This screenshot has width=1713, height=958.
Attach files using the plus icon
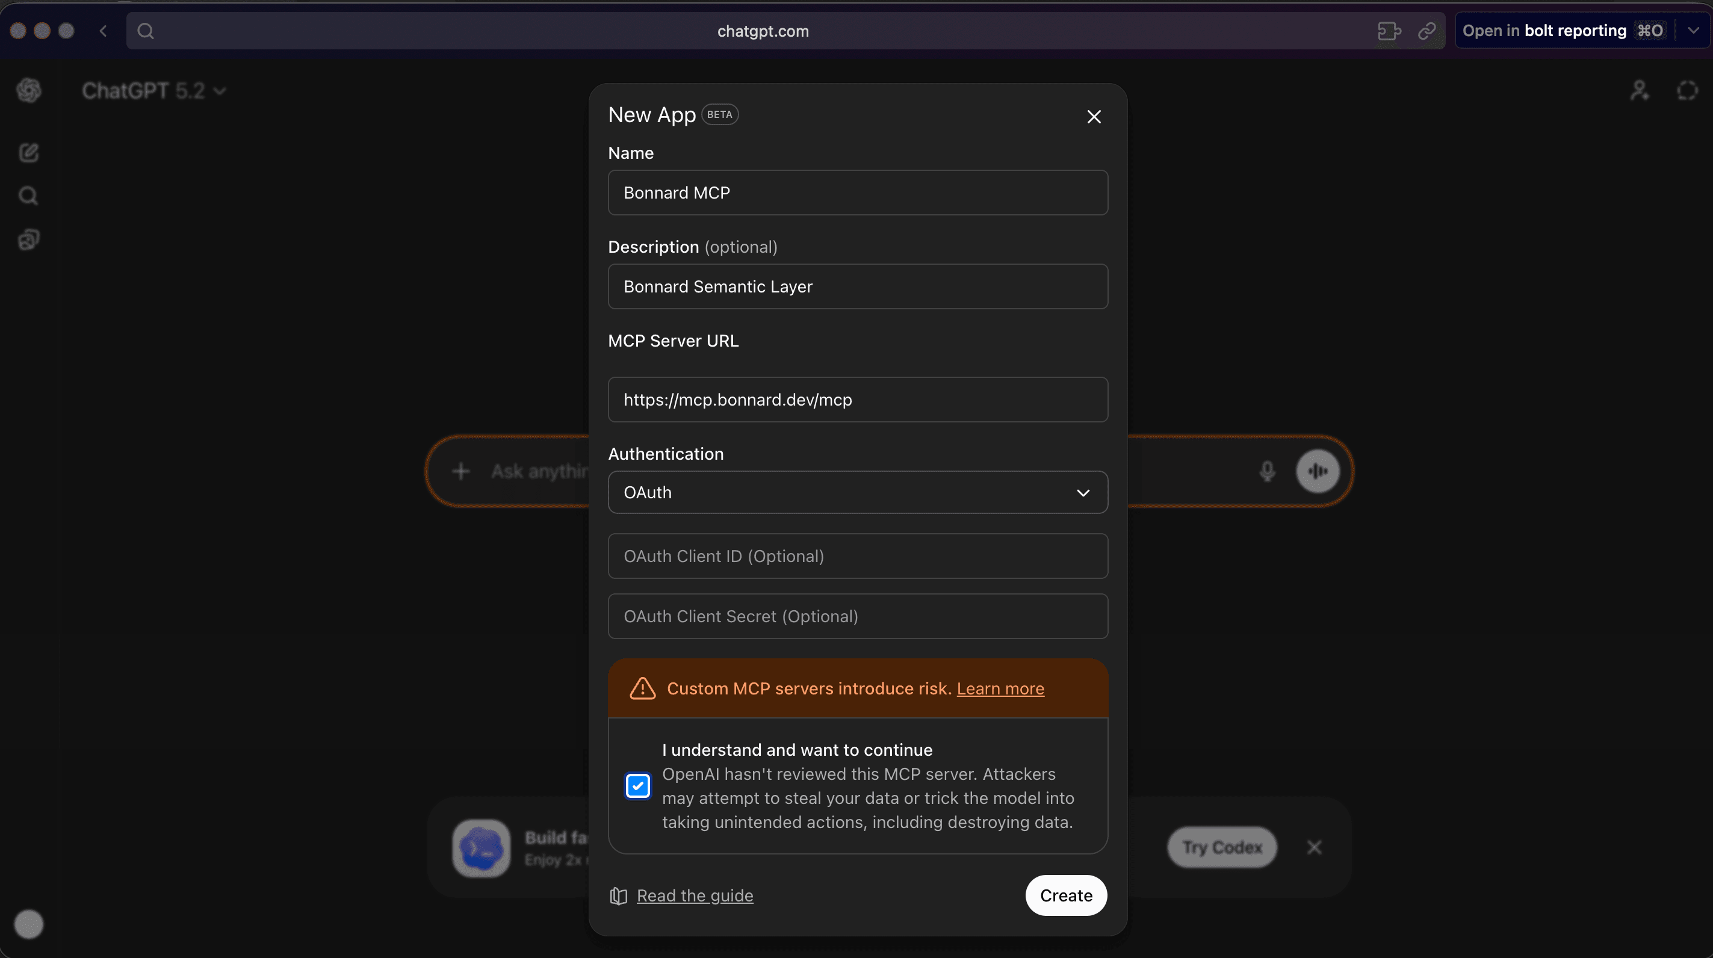click(x=461, y=471)
